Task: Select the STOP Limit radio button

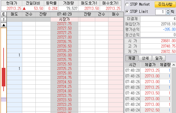Action: (127, 12)
